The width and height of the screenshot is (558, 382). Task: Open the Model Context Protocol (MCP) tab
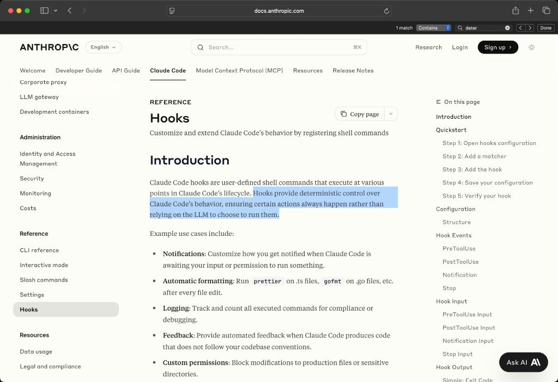click(239, 70)
